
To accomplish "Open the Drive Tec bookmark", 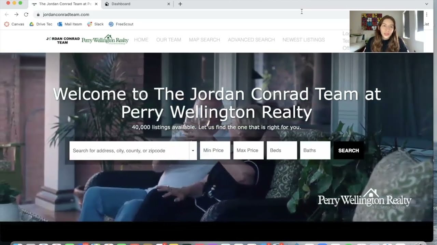I will pos(41,24).
